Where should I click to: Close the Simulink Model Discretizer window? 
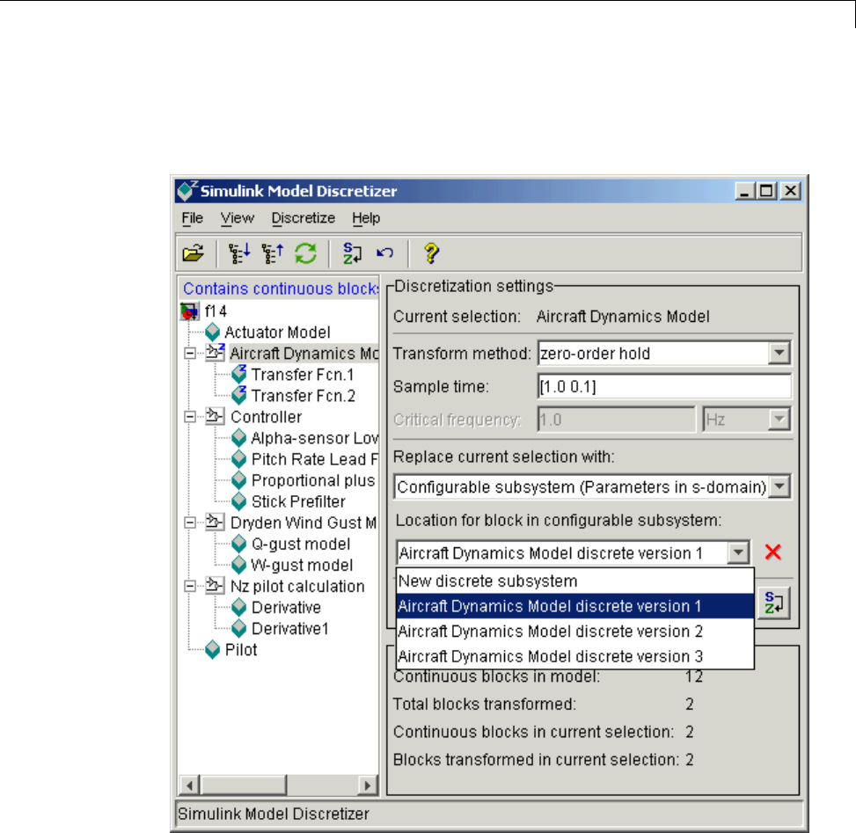[791, 191]
